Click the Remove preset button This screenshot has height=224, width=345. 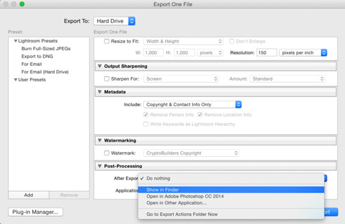(x=69, y=195)
